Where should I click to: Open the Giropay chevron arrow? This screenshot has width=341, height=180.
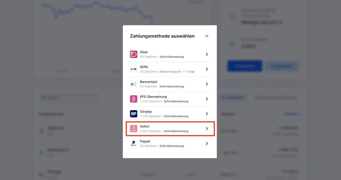(207, 114)
